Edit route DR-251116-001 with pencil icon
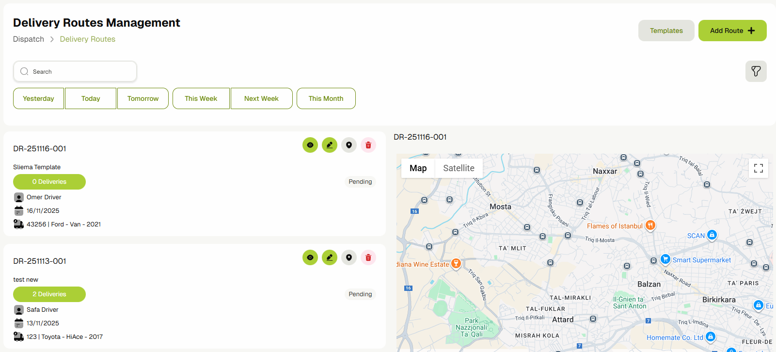The width and height of the screenshot is (776, 352). point(330,145)
